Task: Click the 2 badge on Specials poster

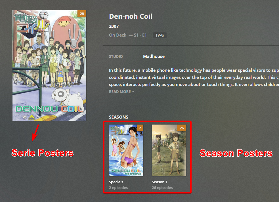Action: coord(140,128)
